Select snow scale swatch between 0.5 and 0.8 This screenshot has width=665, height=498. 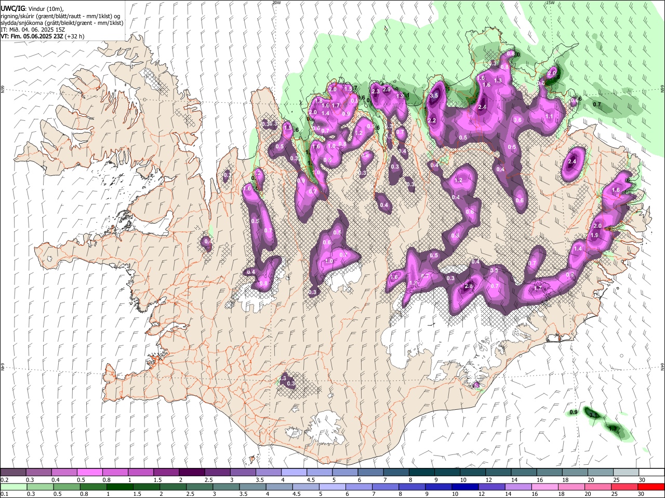point(89,472)
